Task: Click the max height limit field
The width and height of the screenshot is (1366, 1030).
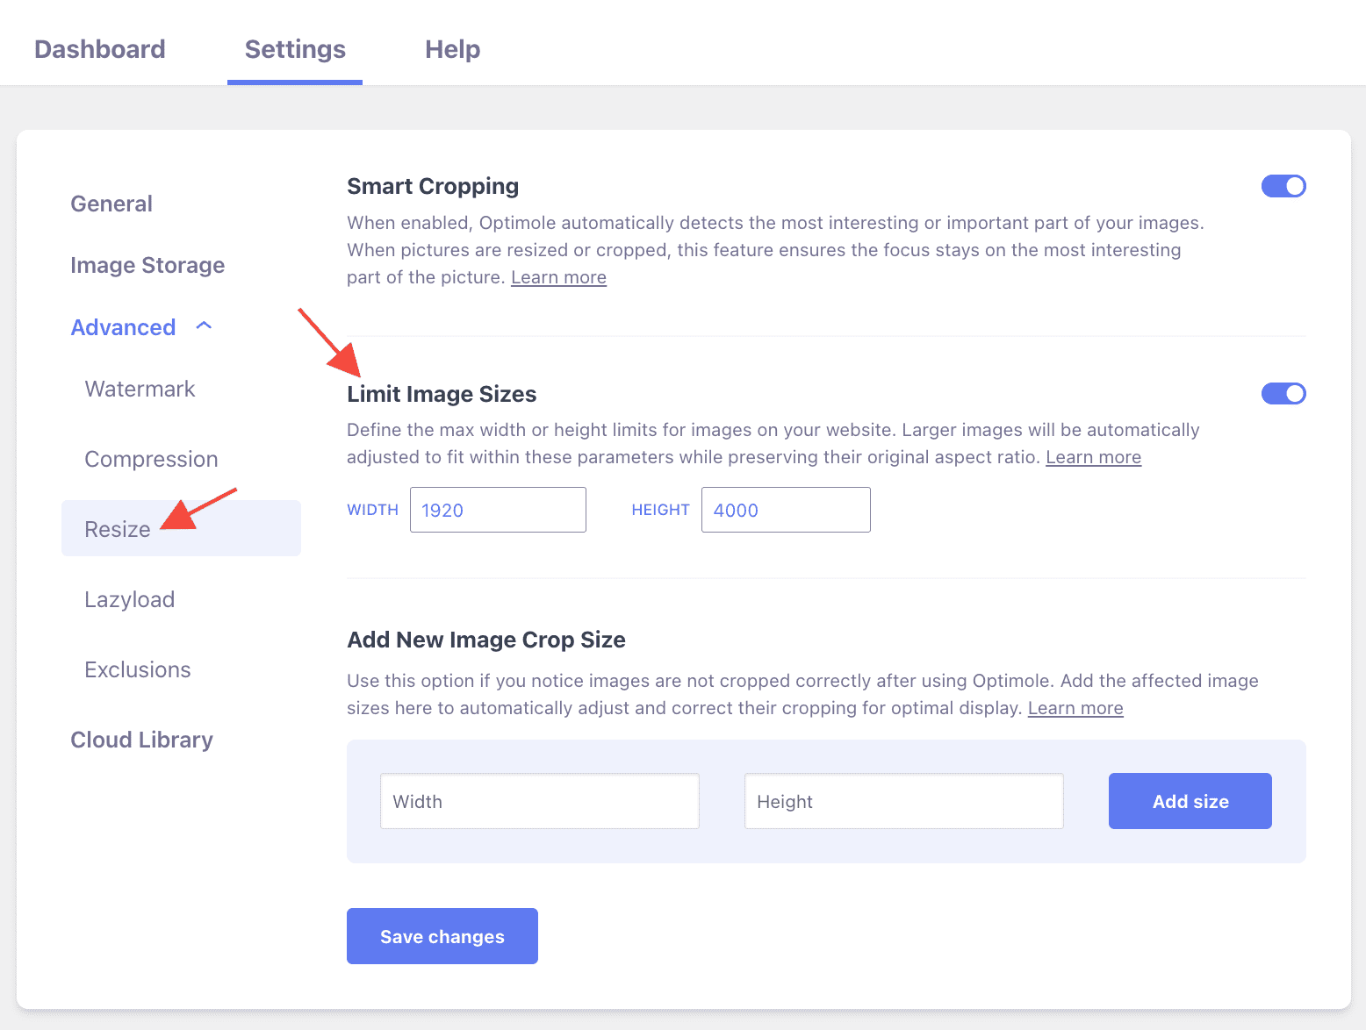Action: point(786,510)
